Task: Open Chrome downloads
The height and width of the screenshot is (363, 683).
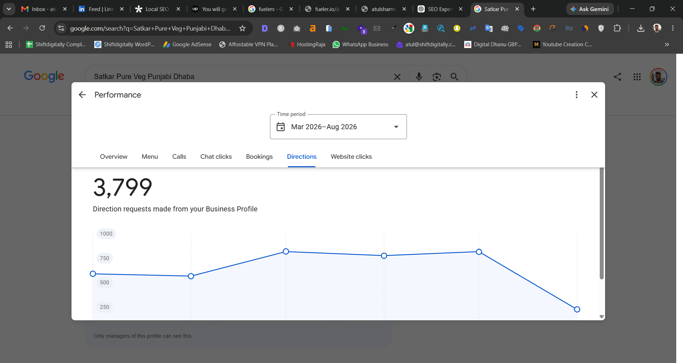Action: [641, 28]
